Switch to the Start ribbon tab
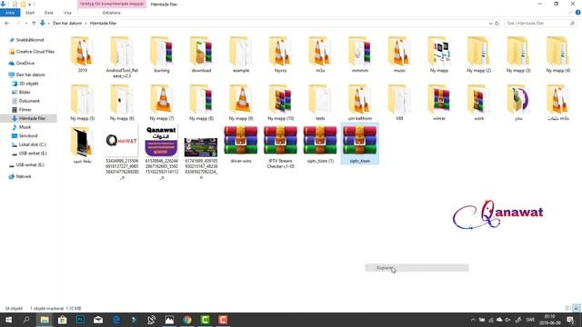This screenshot has width=582, height=327. point(30,13)
